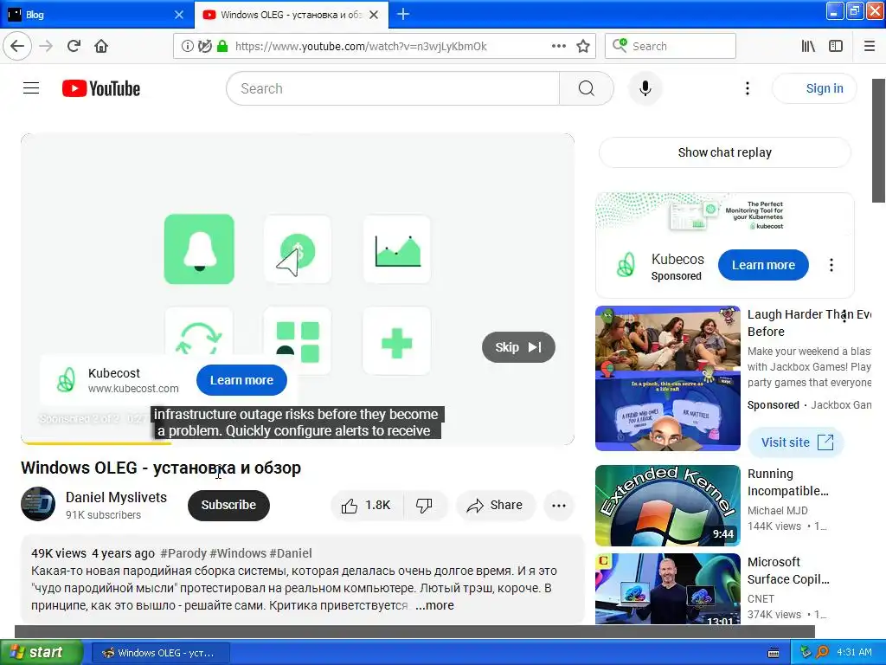Open the Firefox hamburger menu
Screen dimensions: 886x665
click(870, 46)
